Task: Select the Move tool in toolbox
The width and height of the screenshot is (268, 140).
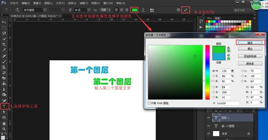Action: pyautogui.click(x=4, y=22)
